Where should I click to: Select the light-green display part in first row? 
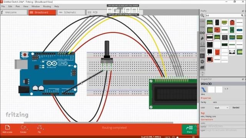(224, 23)
